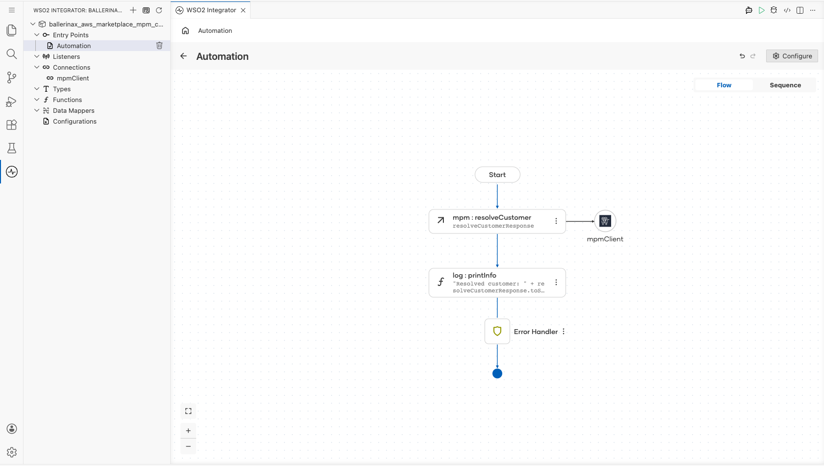824x466 pixels.
Task: Click the 'mpmClient' label under connection node
Action: pos(605,239)
